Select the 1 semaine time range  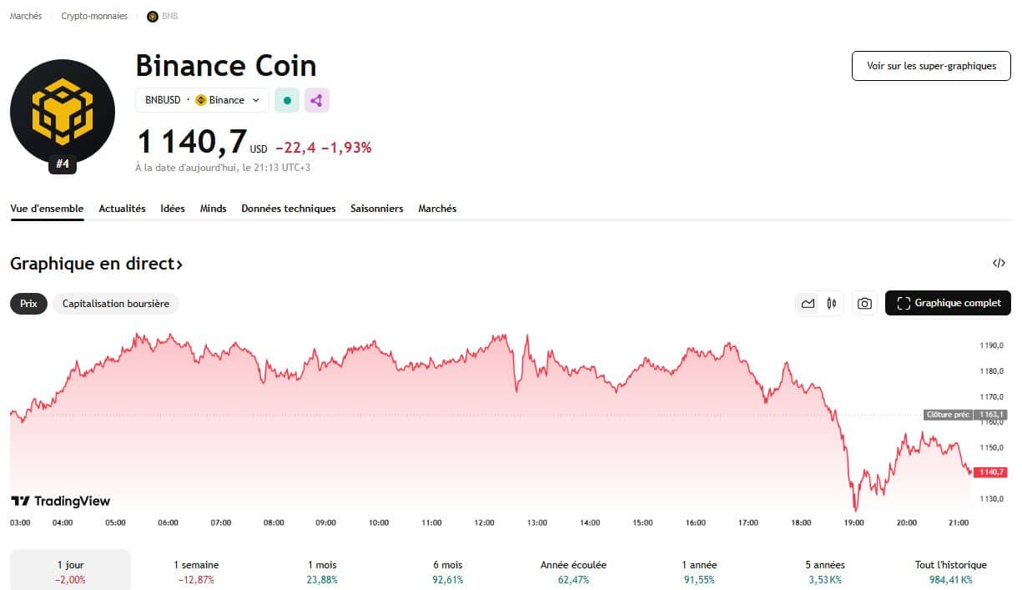pos(196,572)
